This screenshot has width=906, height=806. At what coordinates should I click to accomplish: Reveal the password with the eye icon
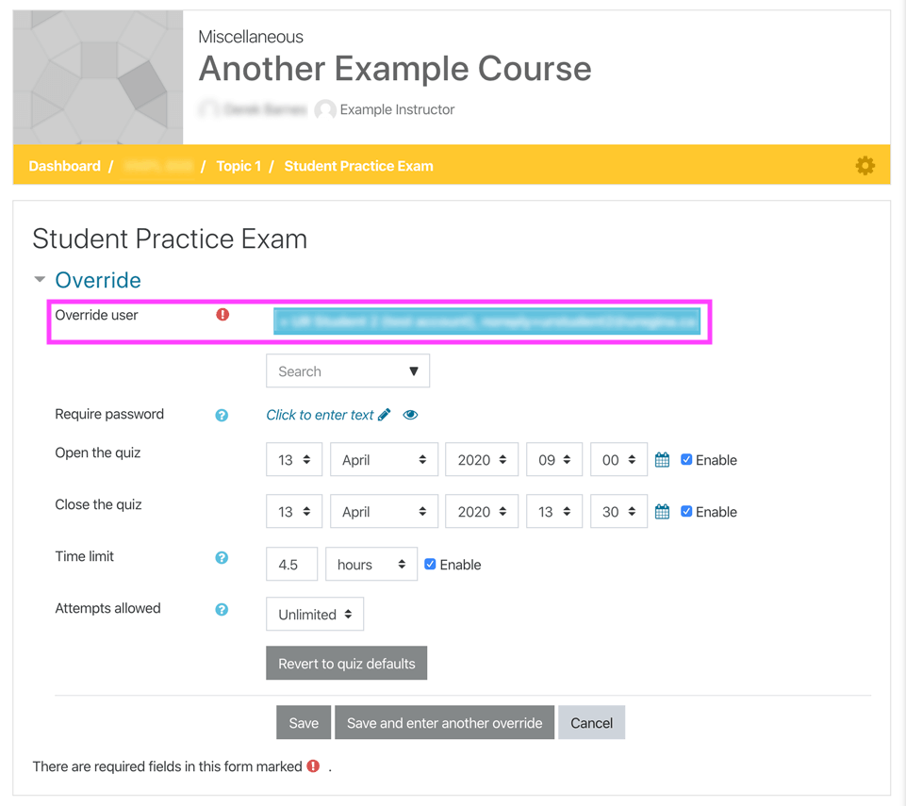tap(410, 414)
